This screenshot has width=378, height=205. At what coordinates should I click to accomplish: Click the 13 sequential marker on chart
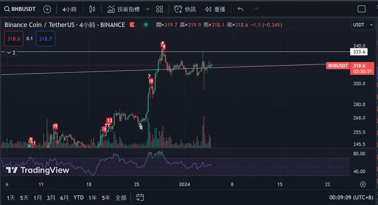[x=109, y=120]
